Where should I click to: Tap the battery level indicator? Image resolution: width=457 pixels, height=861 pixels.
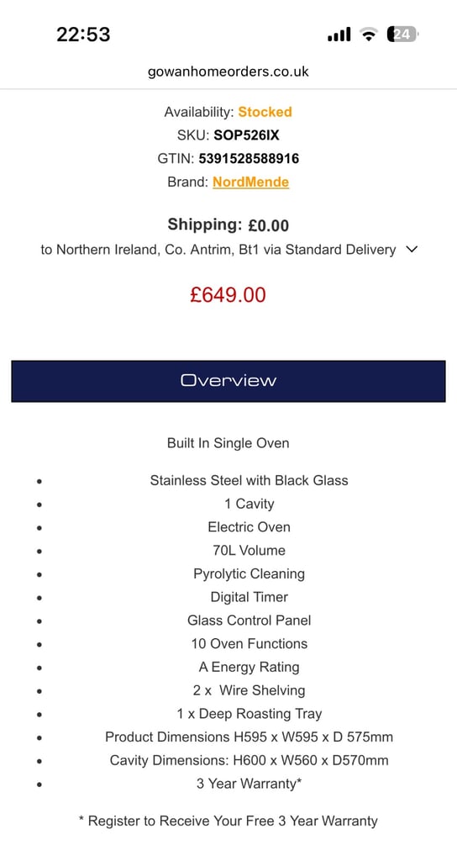tap(402, 34)
